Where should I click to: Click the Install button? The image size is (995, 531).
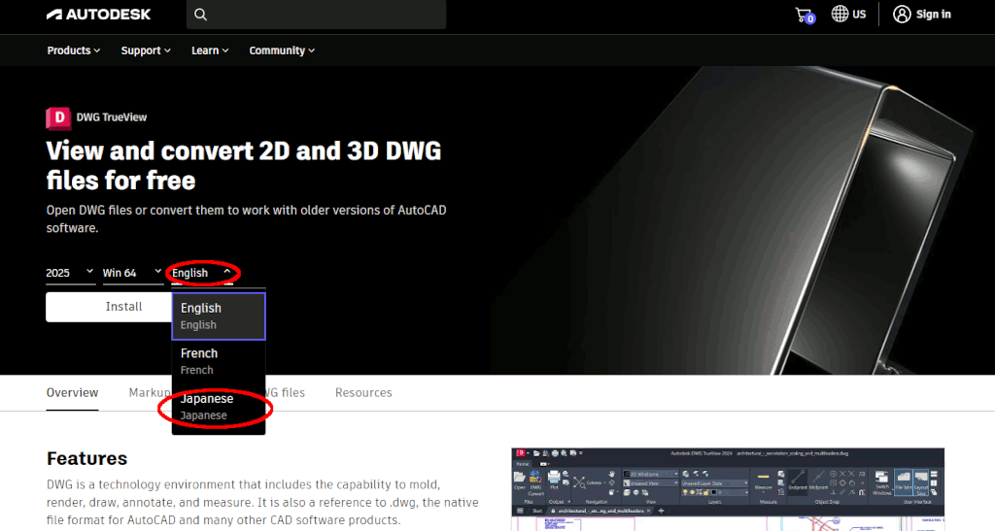tap(109, 307)
